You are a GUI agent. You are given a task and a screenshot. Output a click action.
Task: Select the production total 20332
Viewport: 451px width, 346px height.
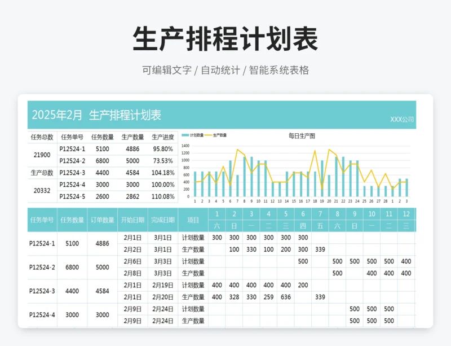(x=42, y=190)
